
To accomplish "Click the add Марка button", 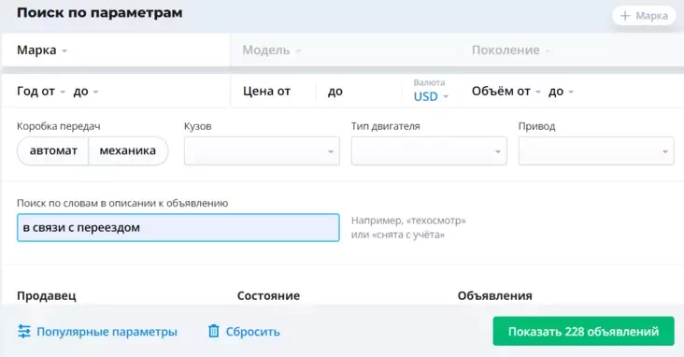I will (644, 16).
